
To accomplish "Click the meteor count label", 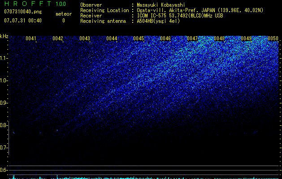I will (x=64, y=14).
